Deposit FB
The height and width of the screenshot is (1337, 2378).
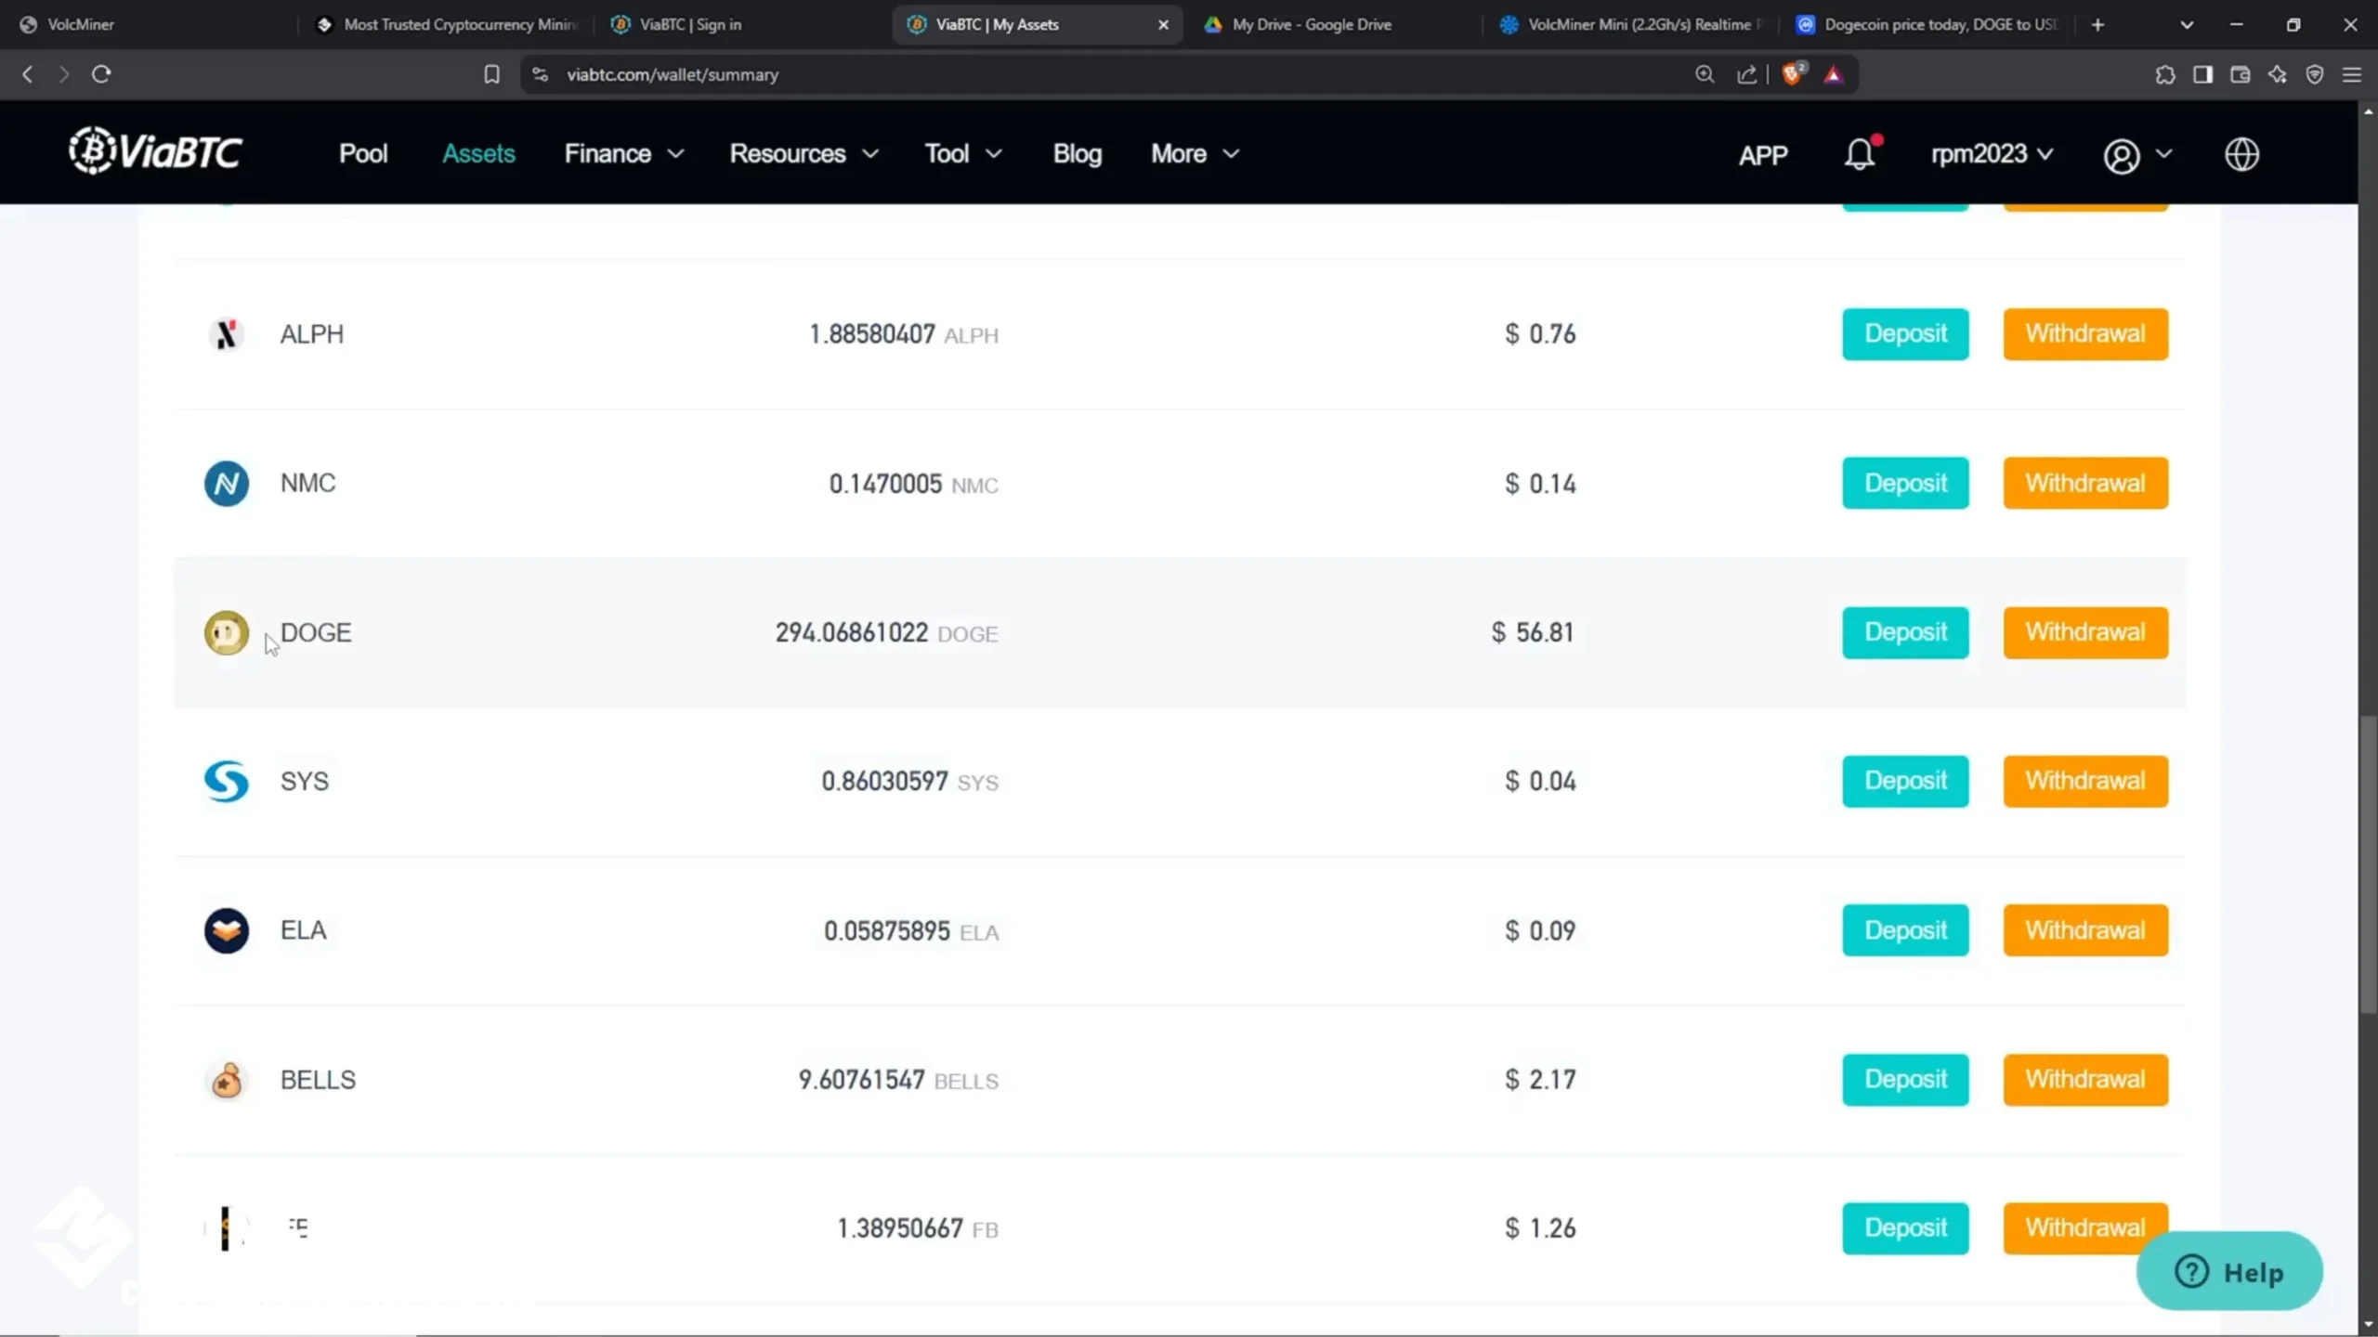[1905, 1228]
